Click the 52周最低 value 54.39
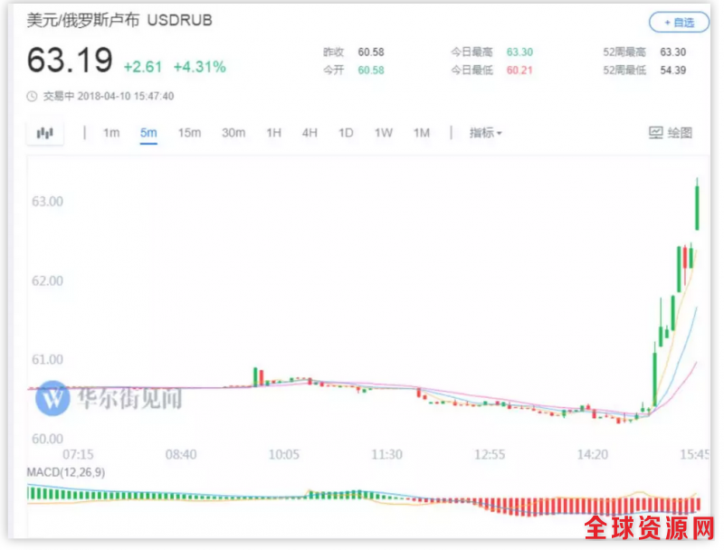The image size is (724, 550). pos(672,71)
